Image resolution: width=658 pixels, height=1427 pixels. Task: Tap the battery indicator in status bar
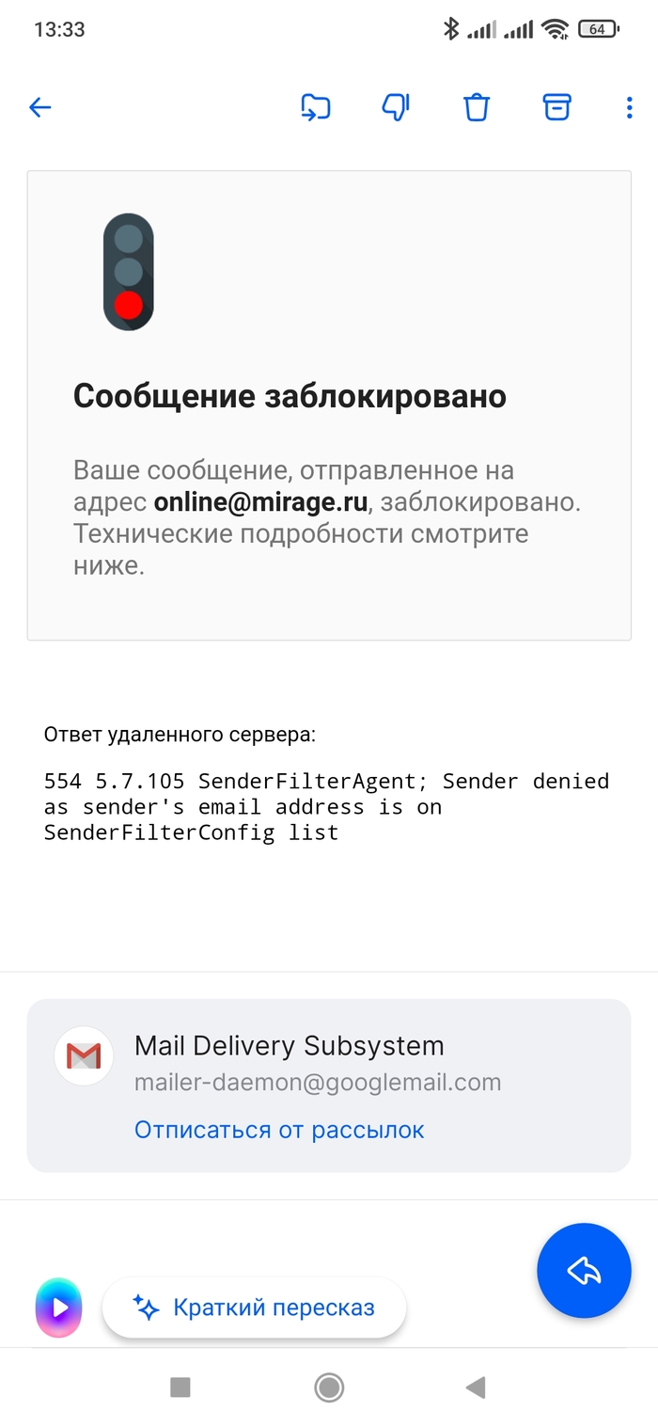[599, 29]
